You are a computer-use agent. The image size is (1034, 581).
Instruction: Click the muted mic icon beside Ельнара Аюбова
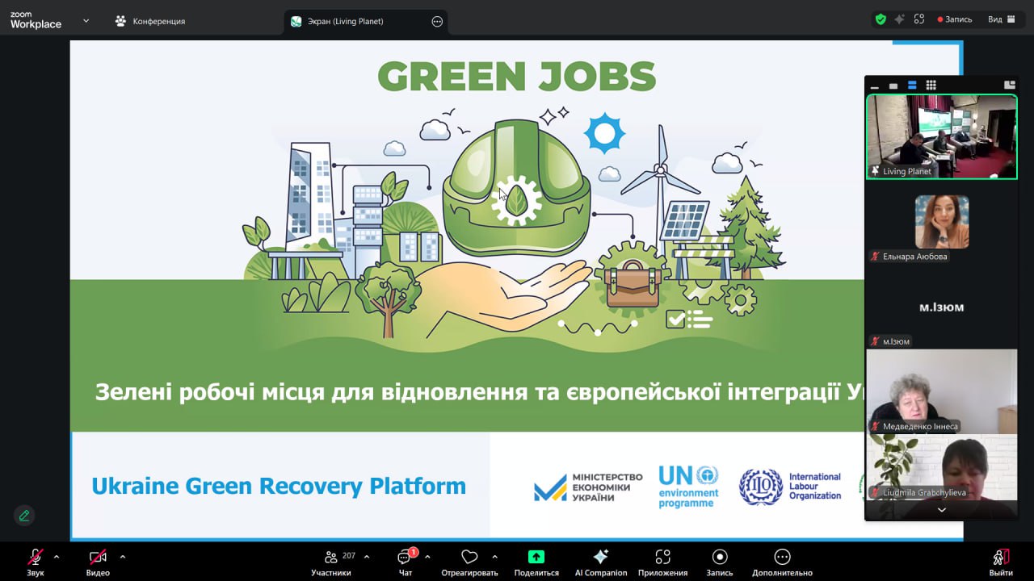(x=875, y=257)
